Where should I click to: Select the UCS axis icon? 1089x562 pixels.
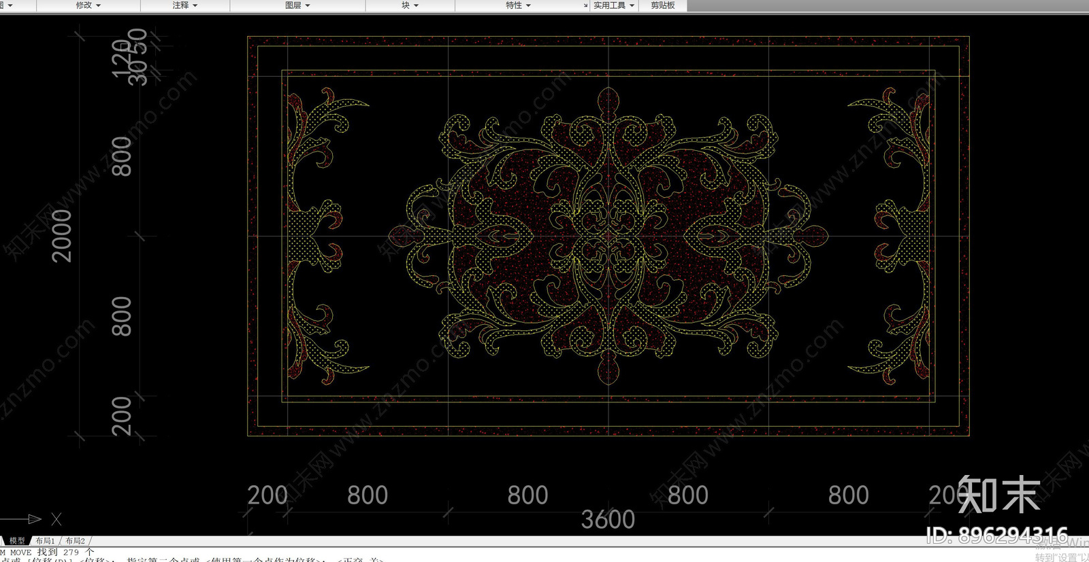click(x=31, y=519)
